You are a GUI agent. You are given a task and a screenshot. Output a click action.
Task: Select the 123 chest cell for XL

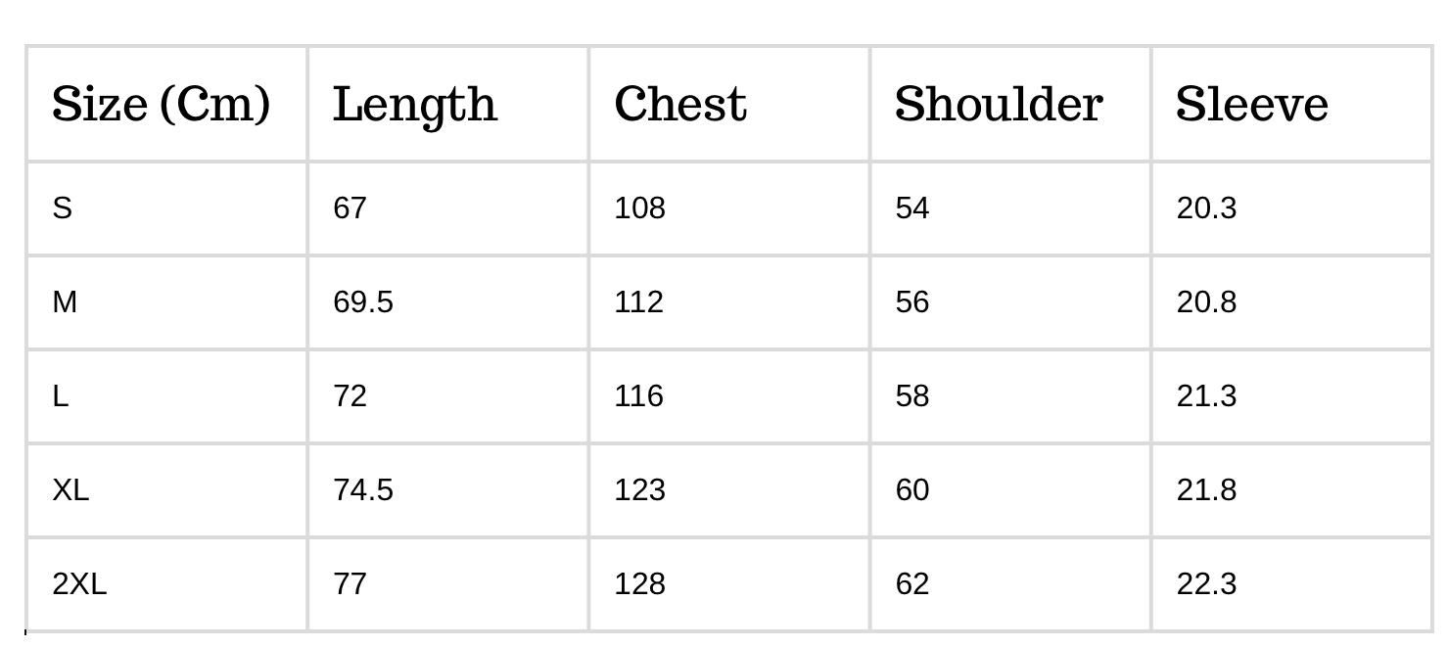tap(639, 489)
